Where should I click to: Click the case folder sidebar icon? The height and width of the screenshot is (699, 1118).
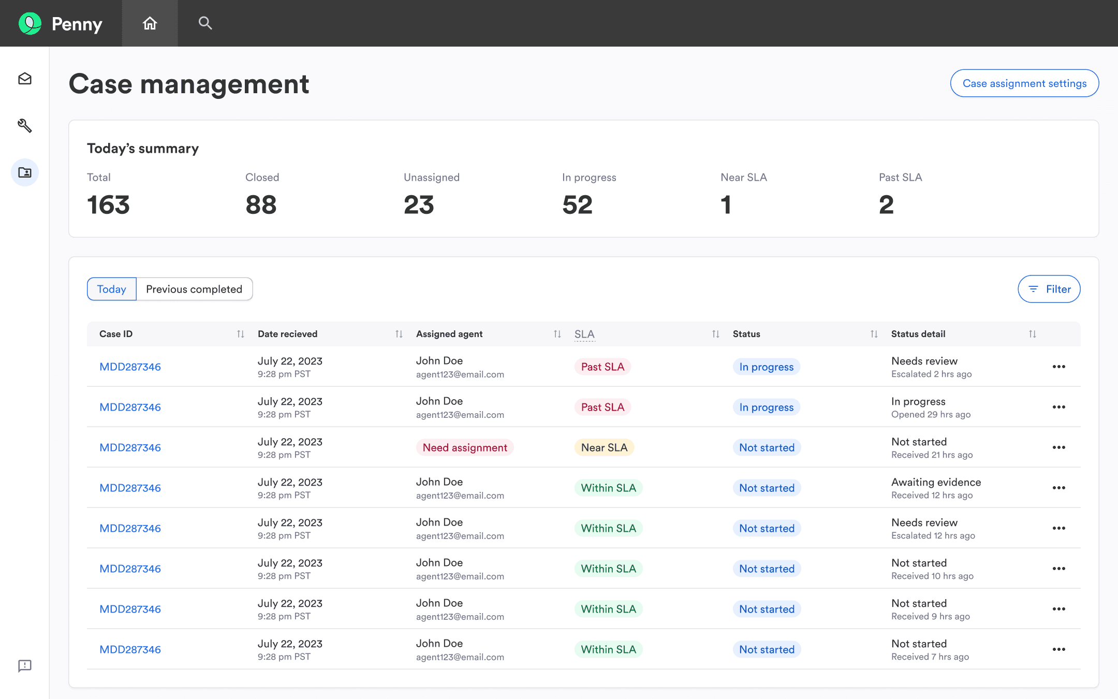pyautogui.click(x=25, y=172)
